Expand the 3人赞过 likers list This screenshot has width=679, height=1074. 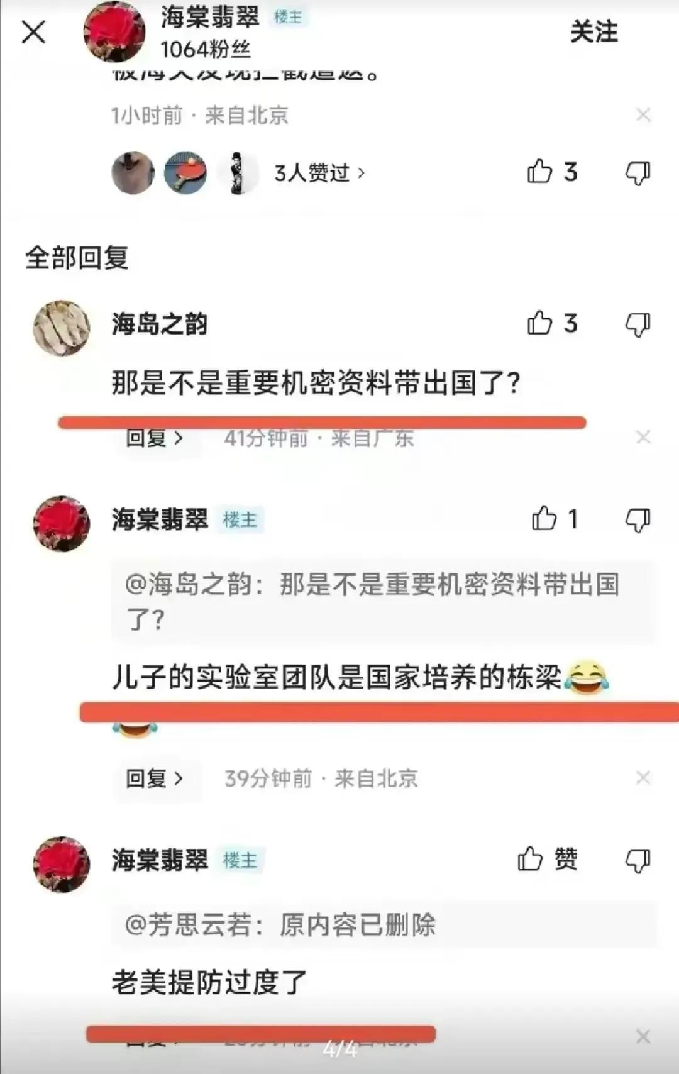point(319,172)
